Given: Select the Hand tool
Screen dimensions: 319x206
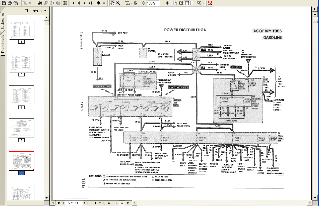Looking at the screenshot, I should [x=112, y=3].
